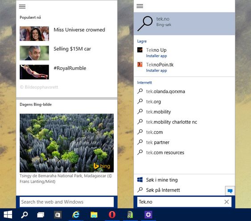Click Søk i mine ting
This screenshot has height=221, width=251.
point(162,180)
